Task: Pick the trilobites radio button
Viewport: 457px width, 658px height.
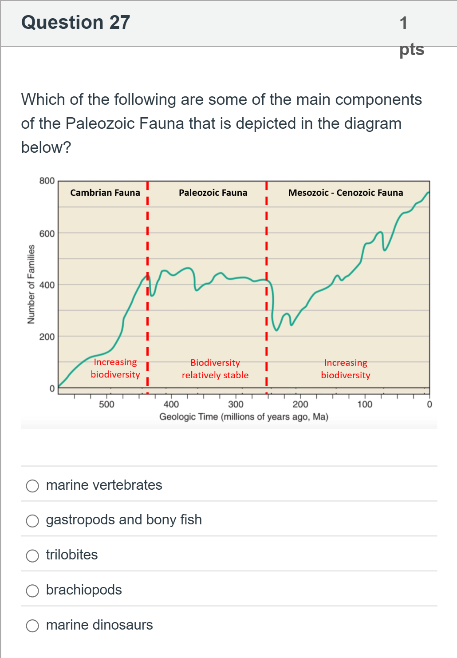Action: point(32,556)
